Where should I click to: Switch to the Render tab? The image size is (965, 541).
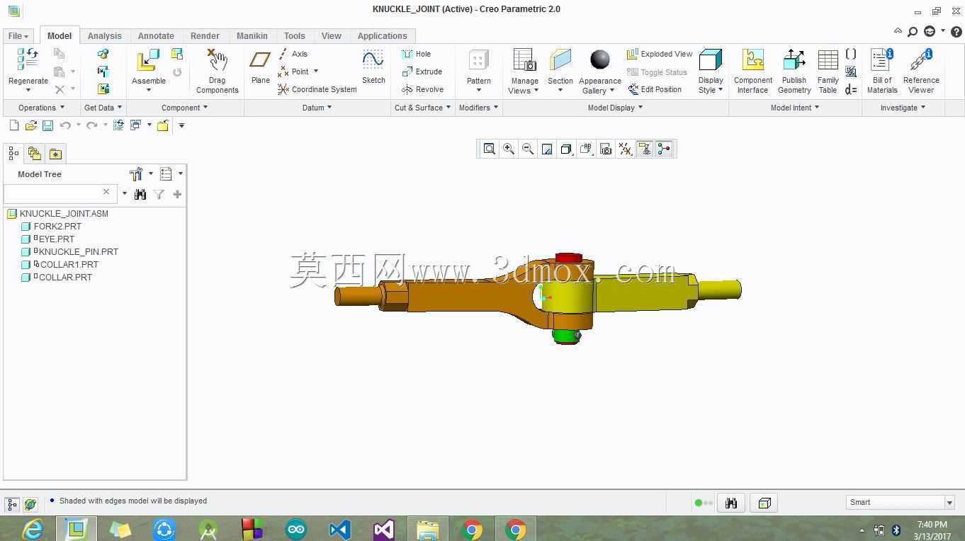point(205,35)
